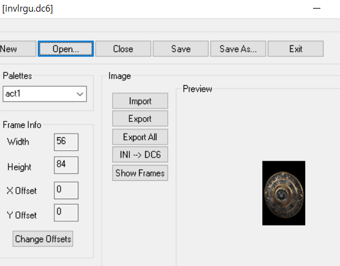Click the invlrgu.dc6 title text
The height and width of the screenshot is (266, 340).
pos(28,9)
